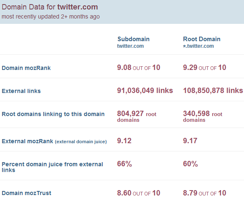Select the 'most recently updated 2+ months ago' text
244x200 pixels.
[x=51, y=16]
